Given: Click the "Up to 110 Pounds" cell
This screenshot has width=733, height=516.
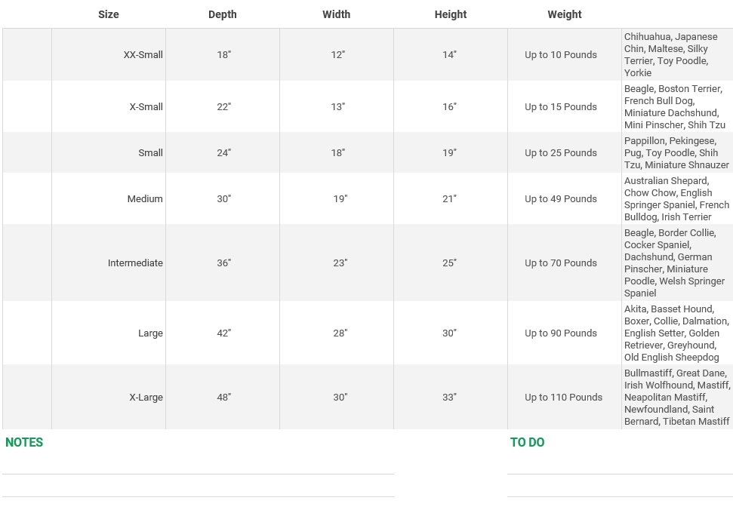Looking at the screenshot, I should coord(564,398).
